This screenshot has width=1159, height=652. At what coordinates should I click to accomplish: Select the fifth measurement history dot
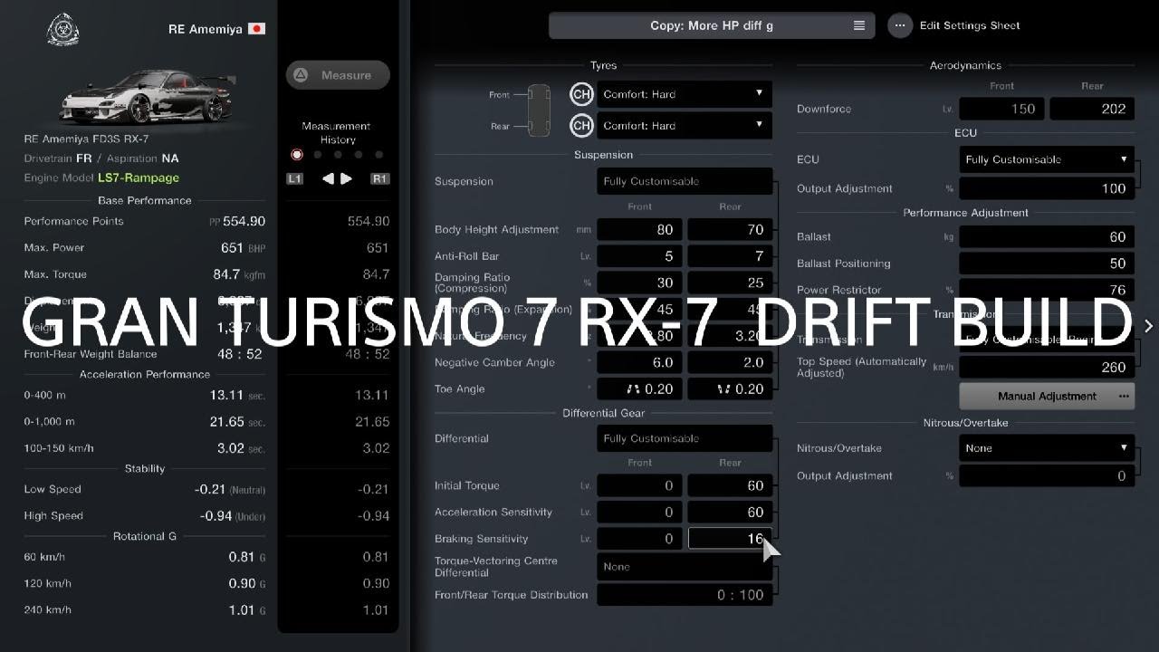click(379, 155)
